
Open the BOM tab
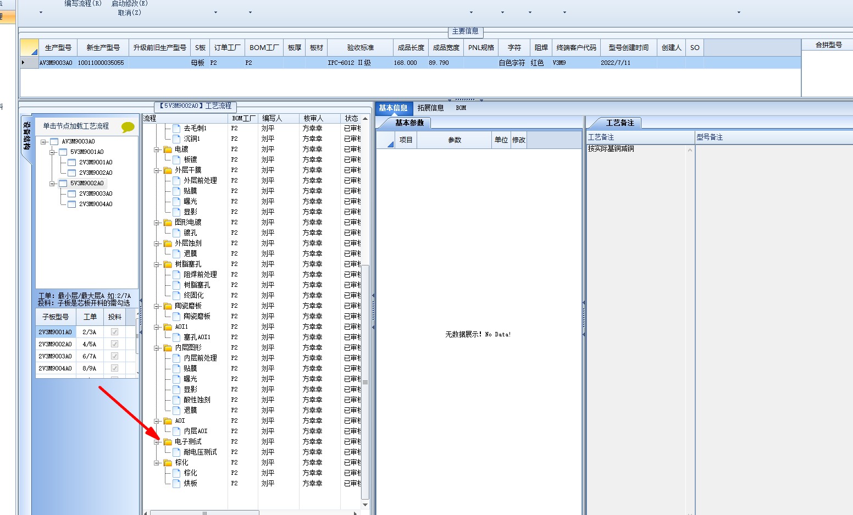[461, 108]
